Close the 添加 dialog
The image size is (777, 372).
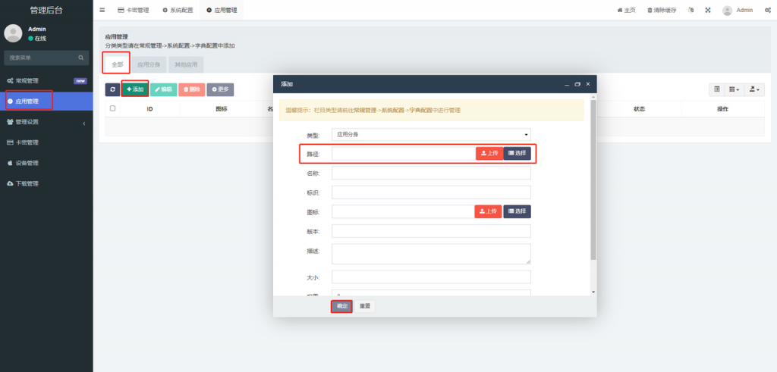click(588, 84)
